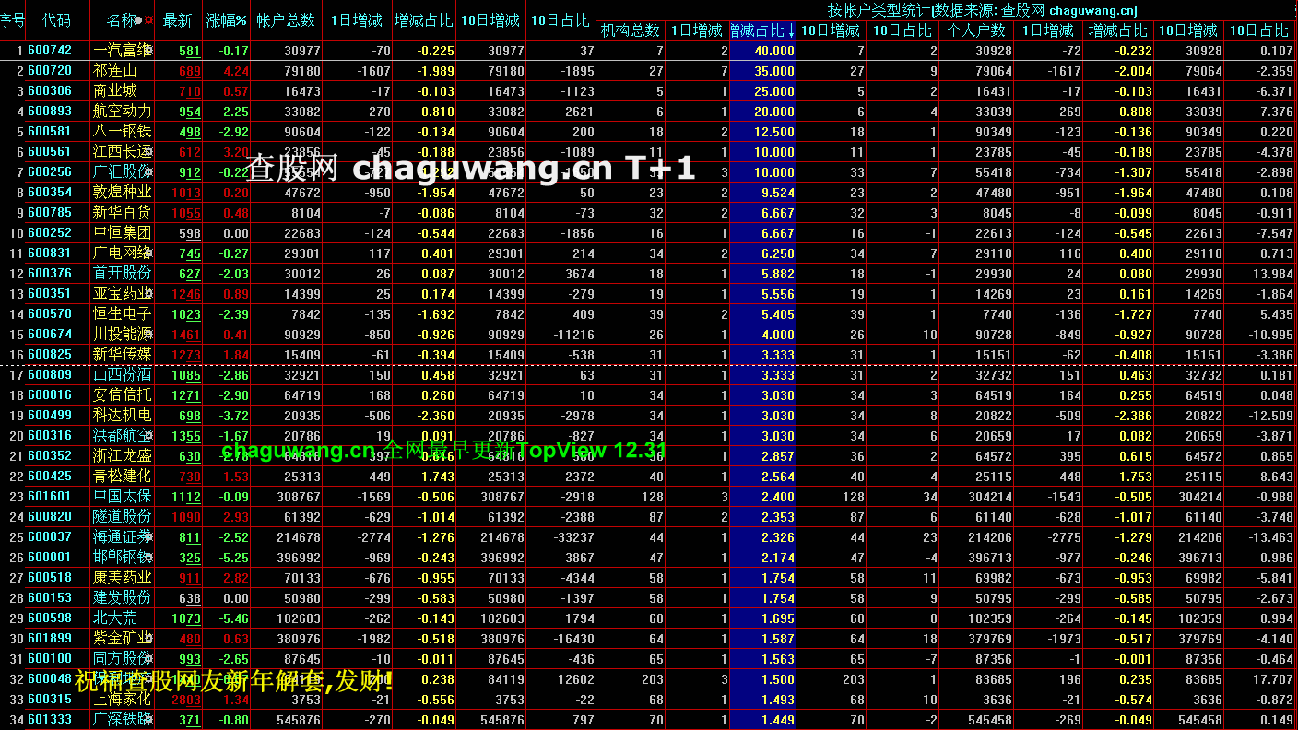This screenshot has height=730, width=1298.
Task: Click the marker icon next to 一汽富维
Action: point(147,48)
